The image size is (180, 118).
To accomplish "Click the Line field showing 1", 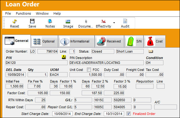I will coord(72,51).
